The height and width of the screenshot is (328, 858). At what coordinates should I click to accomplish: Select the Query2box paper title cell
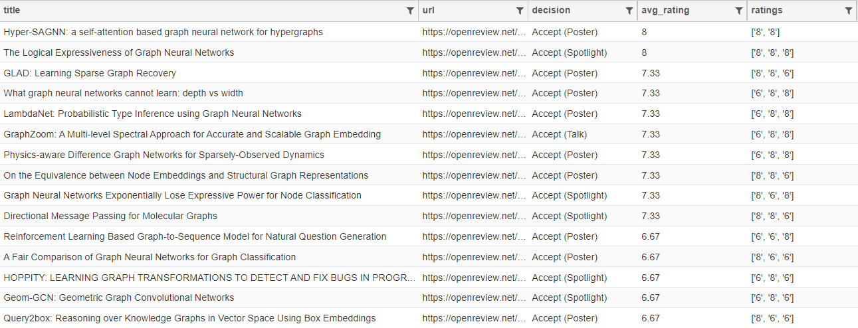(x=189, y=318)
